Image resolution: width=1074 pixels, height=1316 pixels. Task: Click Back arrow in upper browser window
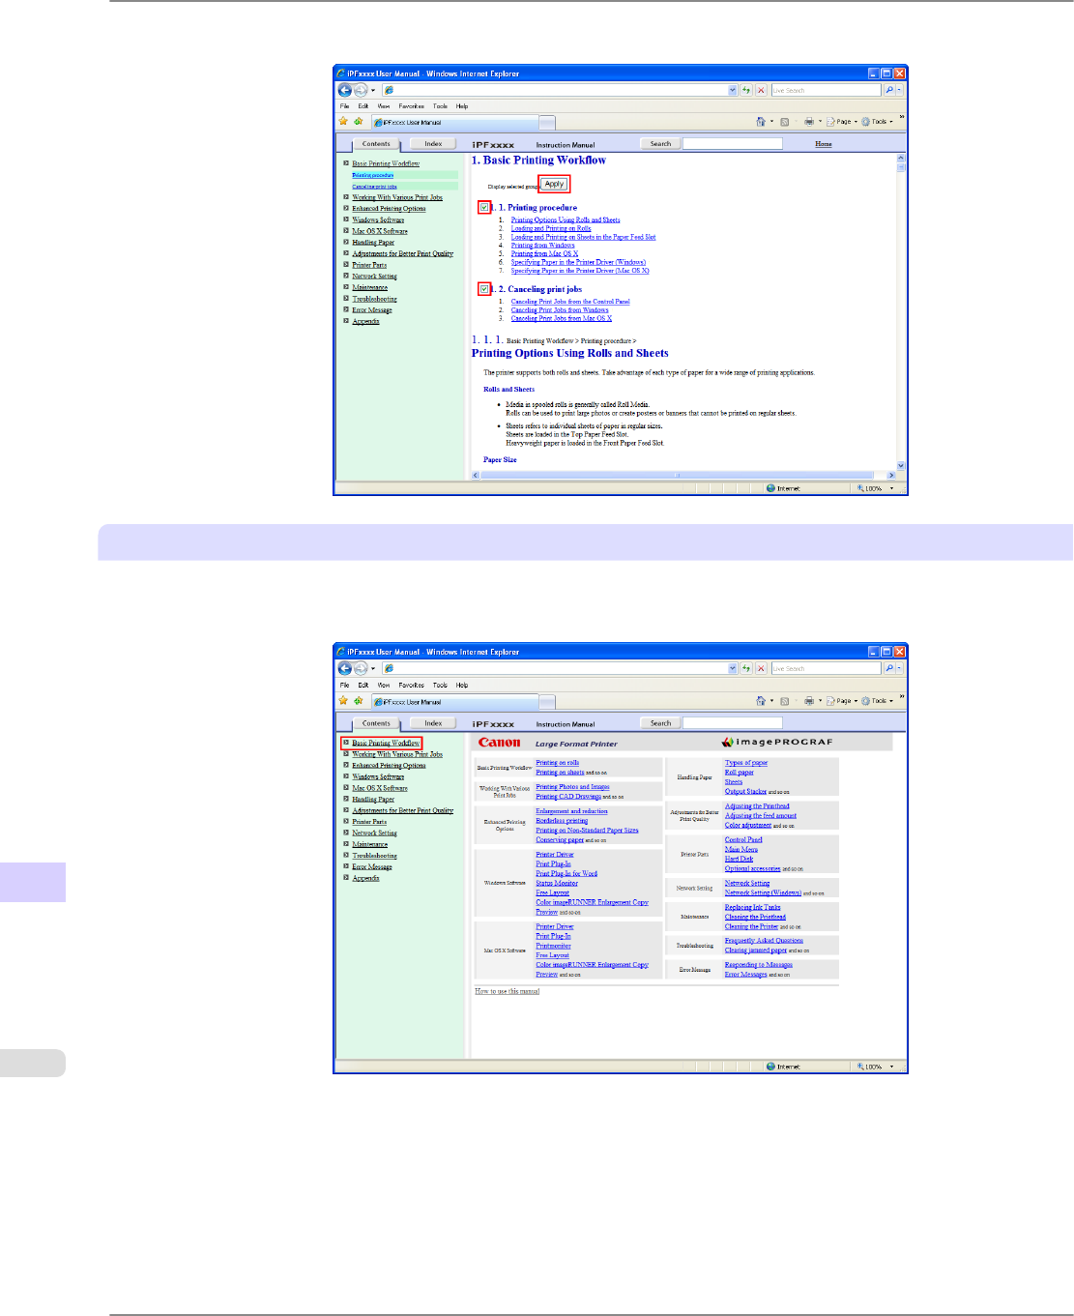344,90
